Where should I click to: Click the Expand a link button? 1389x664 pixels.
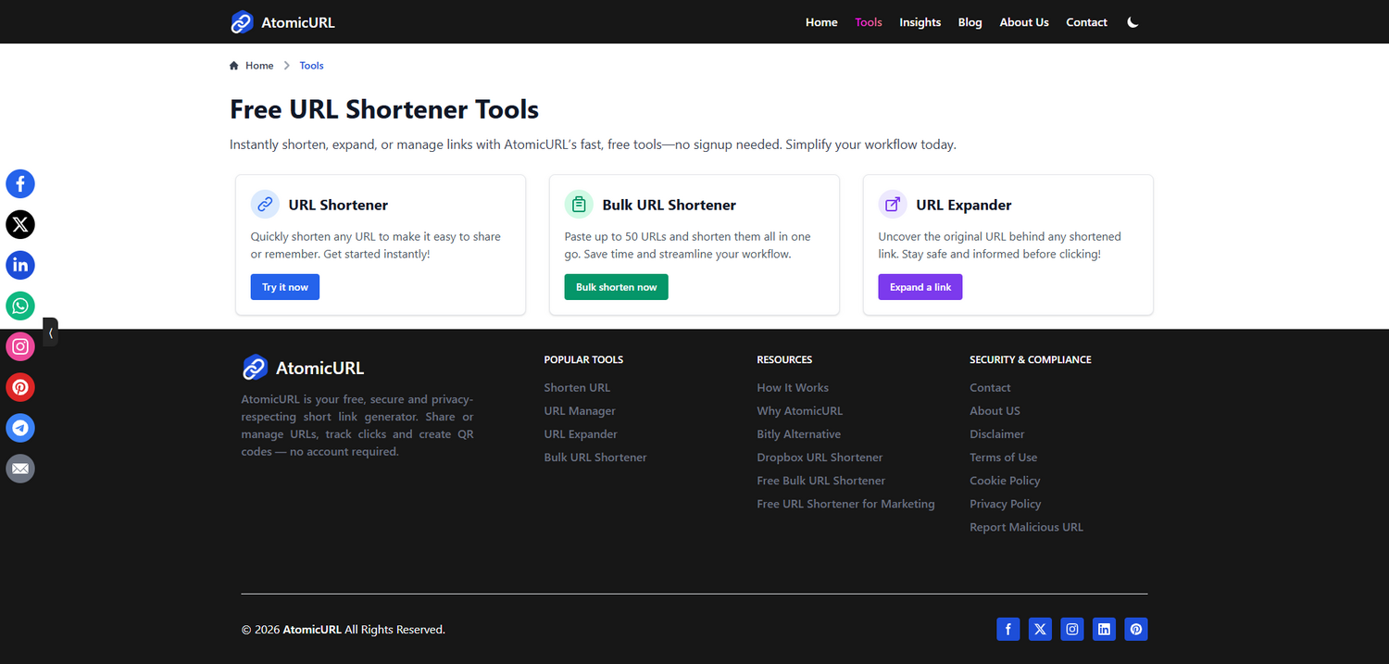click(x=920, y=287)
